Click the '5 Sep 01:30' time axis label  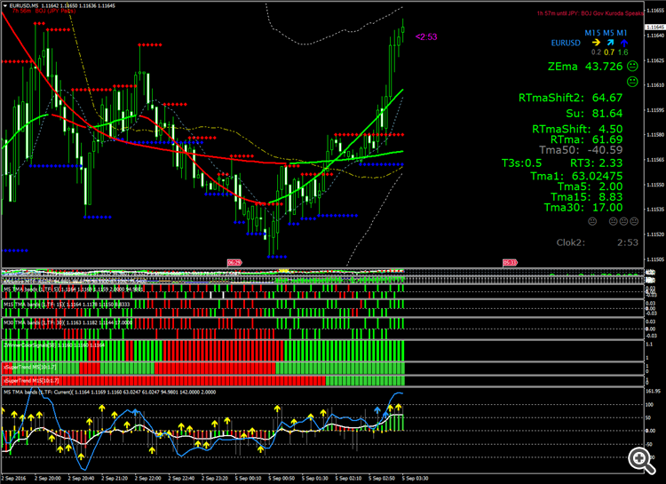(314, 479)
